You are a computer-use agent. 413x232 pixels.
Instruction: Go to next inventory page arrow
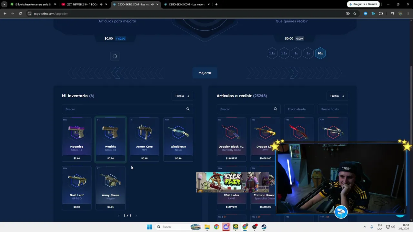pyautogui.click(x=136, y=216)
